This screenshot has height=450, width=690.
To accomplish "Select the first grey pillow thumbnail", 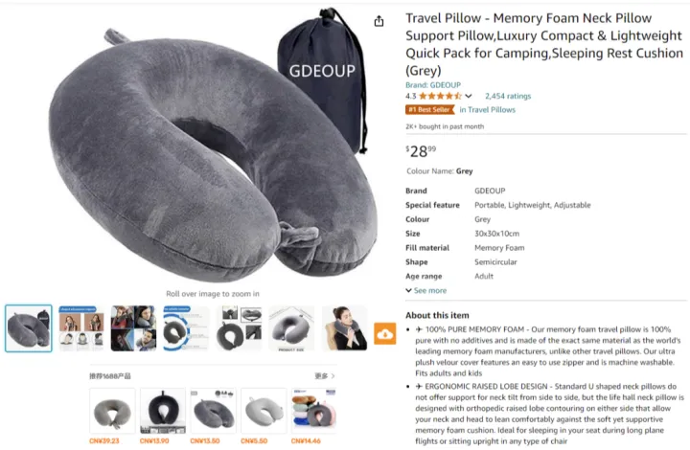I will 29,328.
